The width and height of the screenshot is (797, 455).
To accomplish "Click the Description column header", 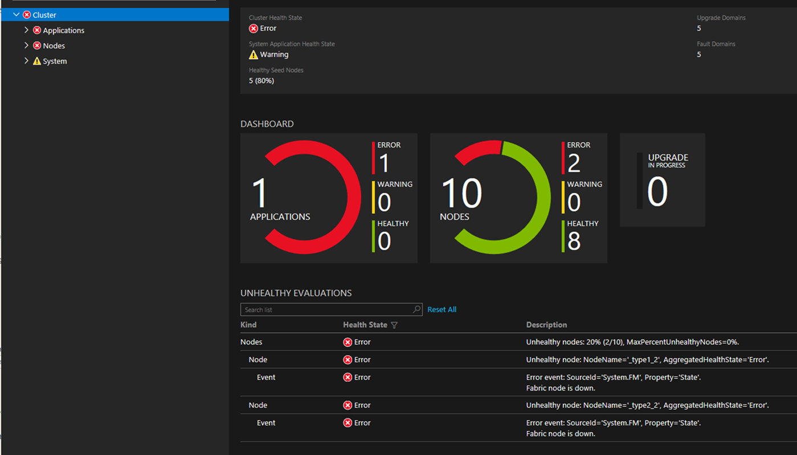I will pyautogui.click(x=546, y=325).
